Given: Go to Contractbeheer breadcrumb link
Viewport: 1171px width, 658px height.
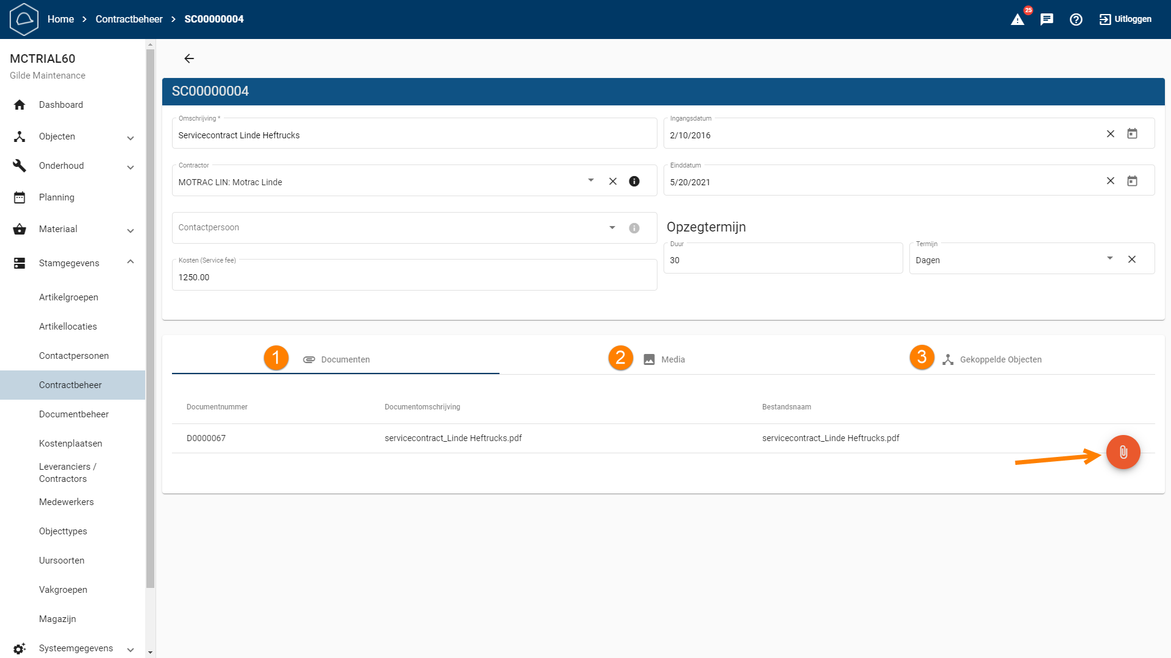Looking at the screenshot, I should [x=129, y=19].
